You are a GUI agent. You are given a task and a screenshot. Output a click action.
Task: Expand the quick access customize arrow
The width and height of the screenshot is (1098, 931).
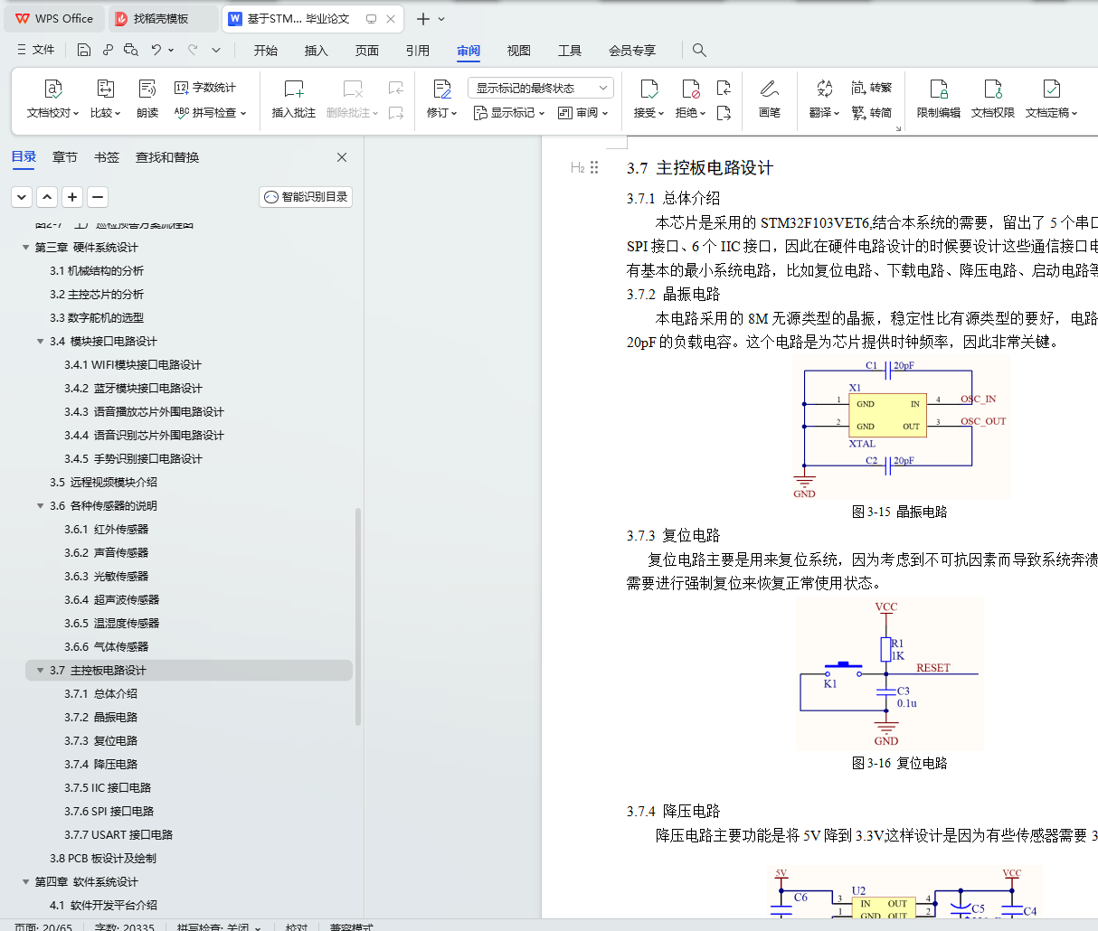tap(215, 50)
